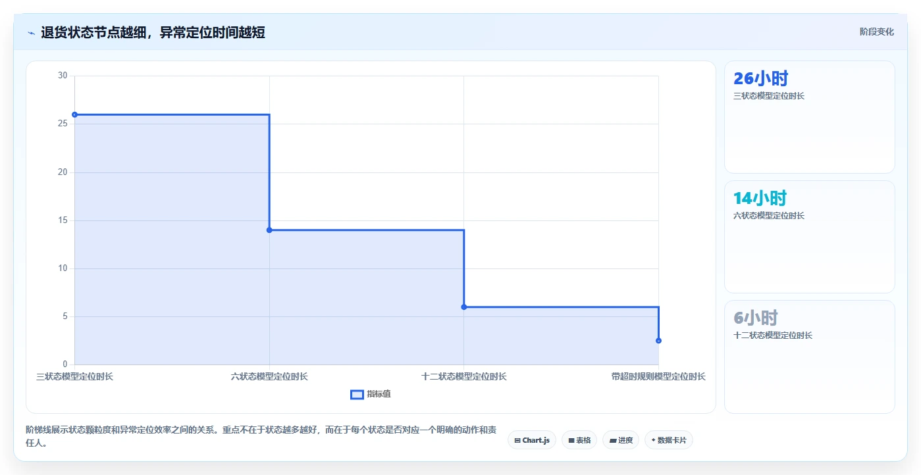Click x-axis label 十二状态模型定位时长
This screenshot has height=475, width=921.
[x=464, y=376]
